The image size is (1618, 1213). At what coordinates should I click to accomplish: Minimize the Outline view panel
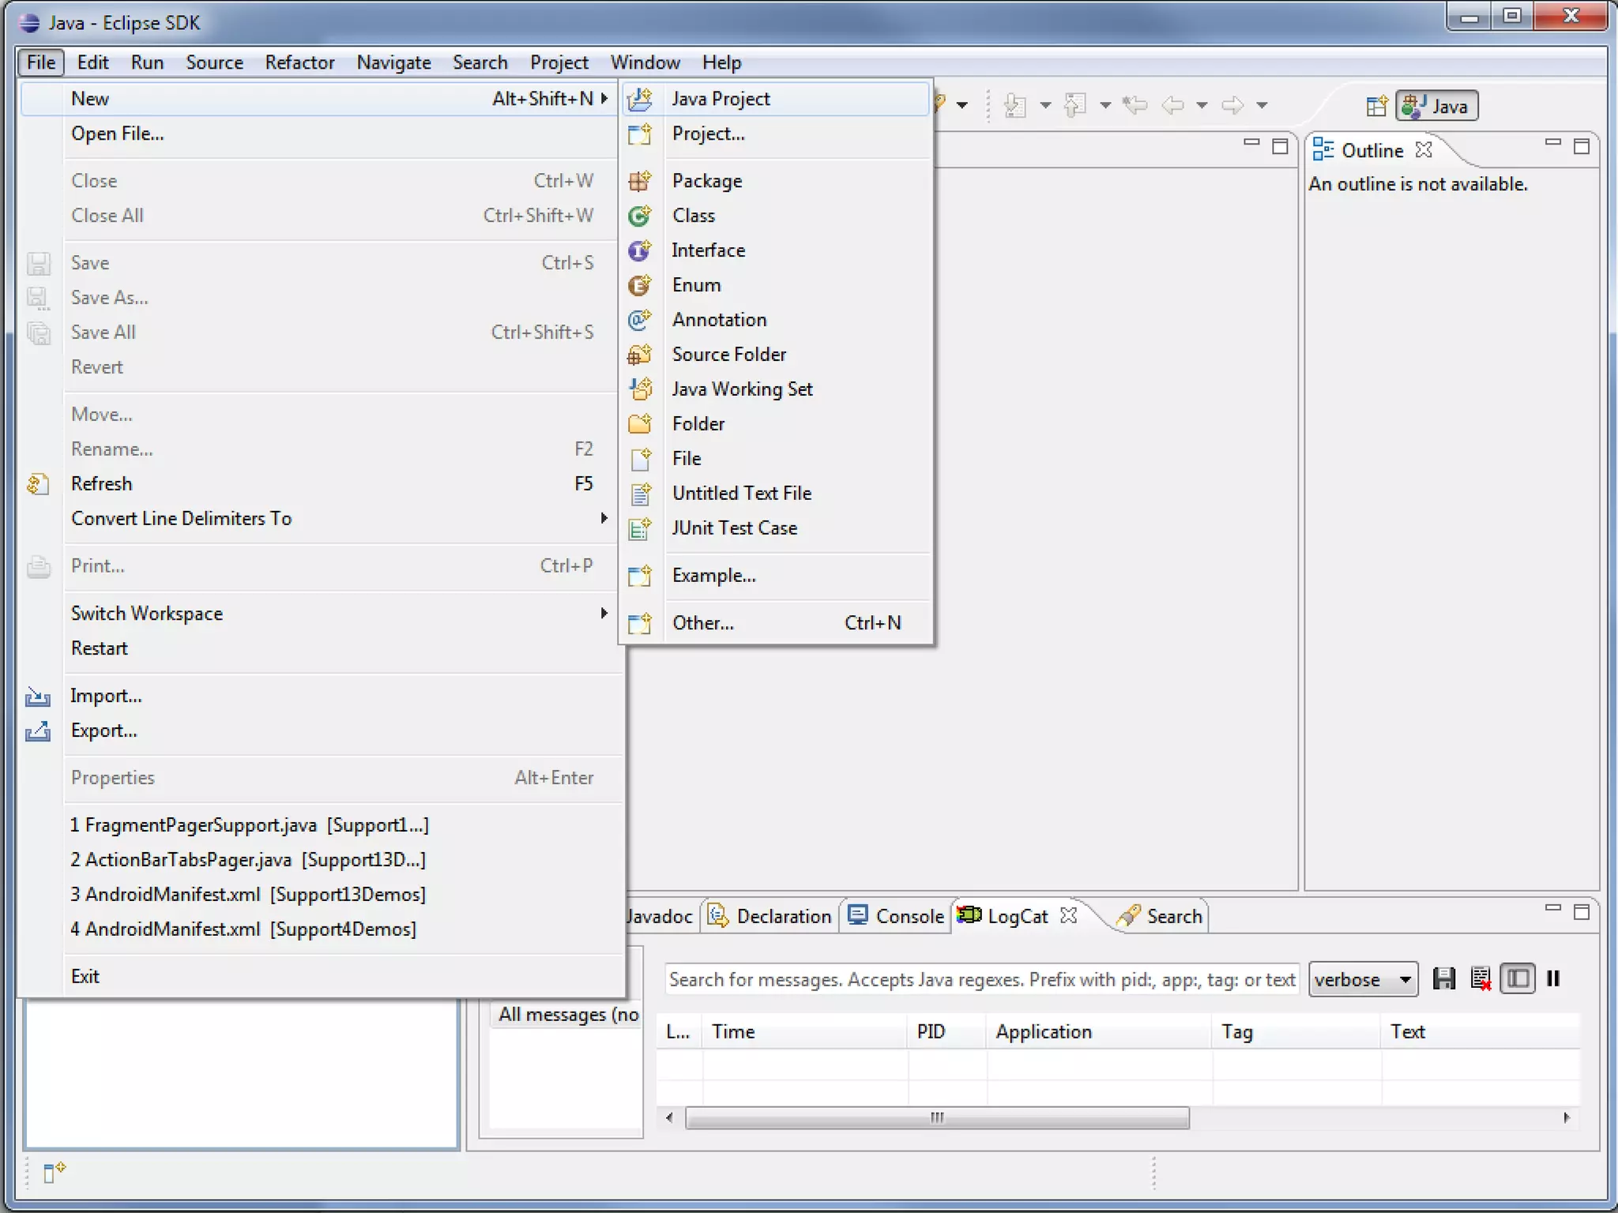coord(1552,144)
